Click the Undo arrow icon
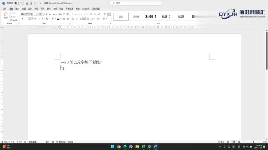Image resolution: width=268 pixels, height=150 pixels. click(35, 3)
